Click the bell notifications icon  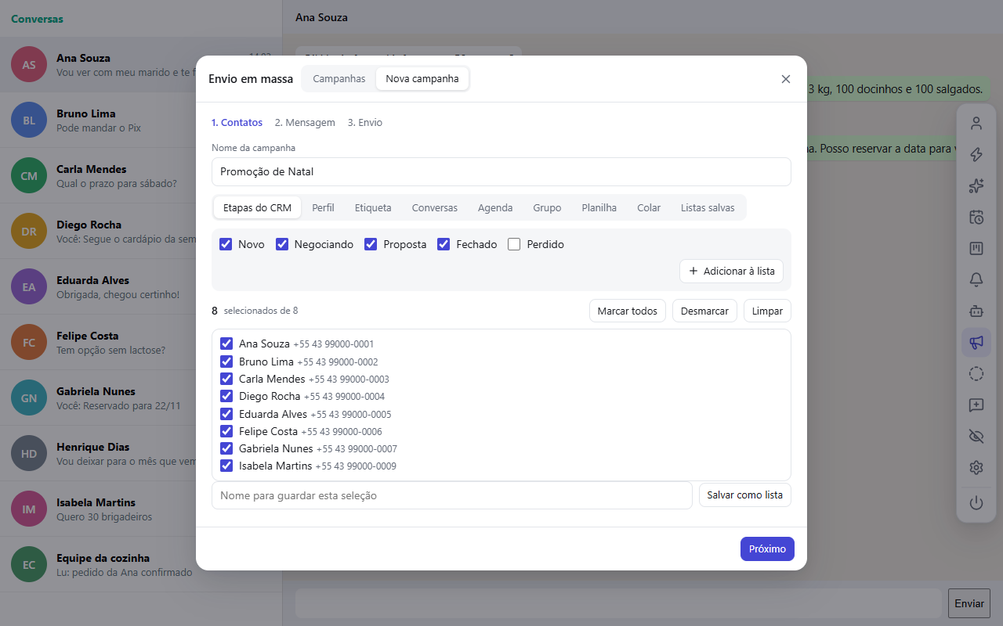point(976,279)
